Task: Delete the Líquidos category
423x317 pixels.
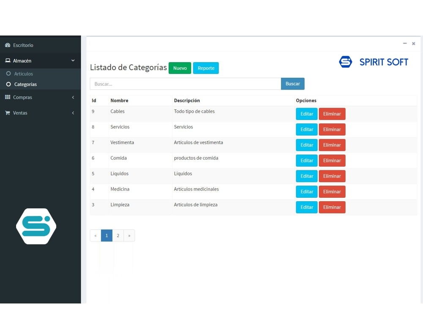Action: tap(332, 176)
